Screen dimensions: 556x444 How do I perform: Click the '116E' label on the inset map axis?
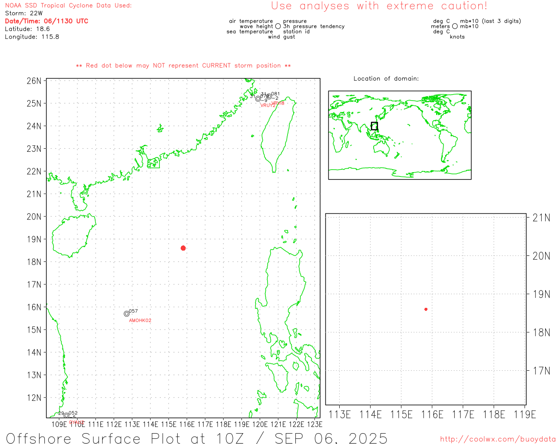(x=432, y=415)
